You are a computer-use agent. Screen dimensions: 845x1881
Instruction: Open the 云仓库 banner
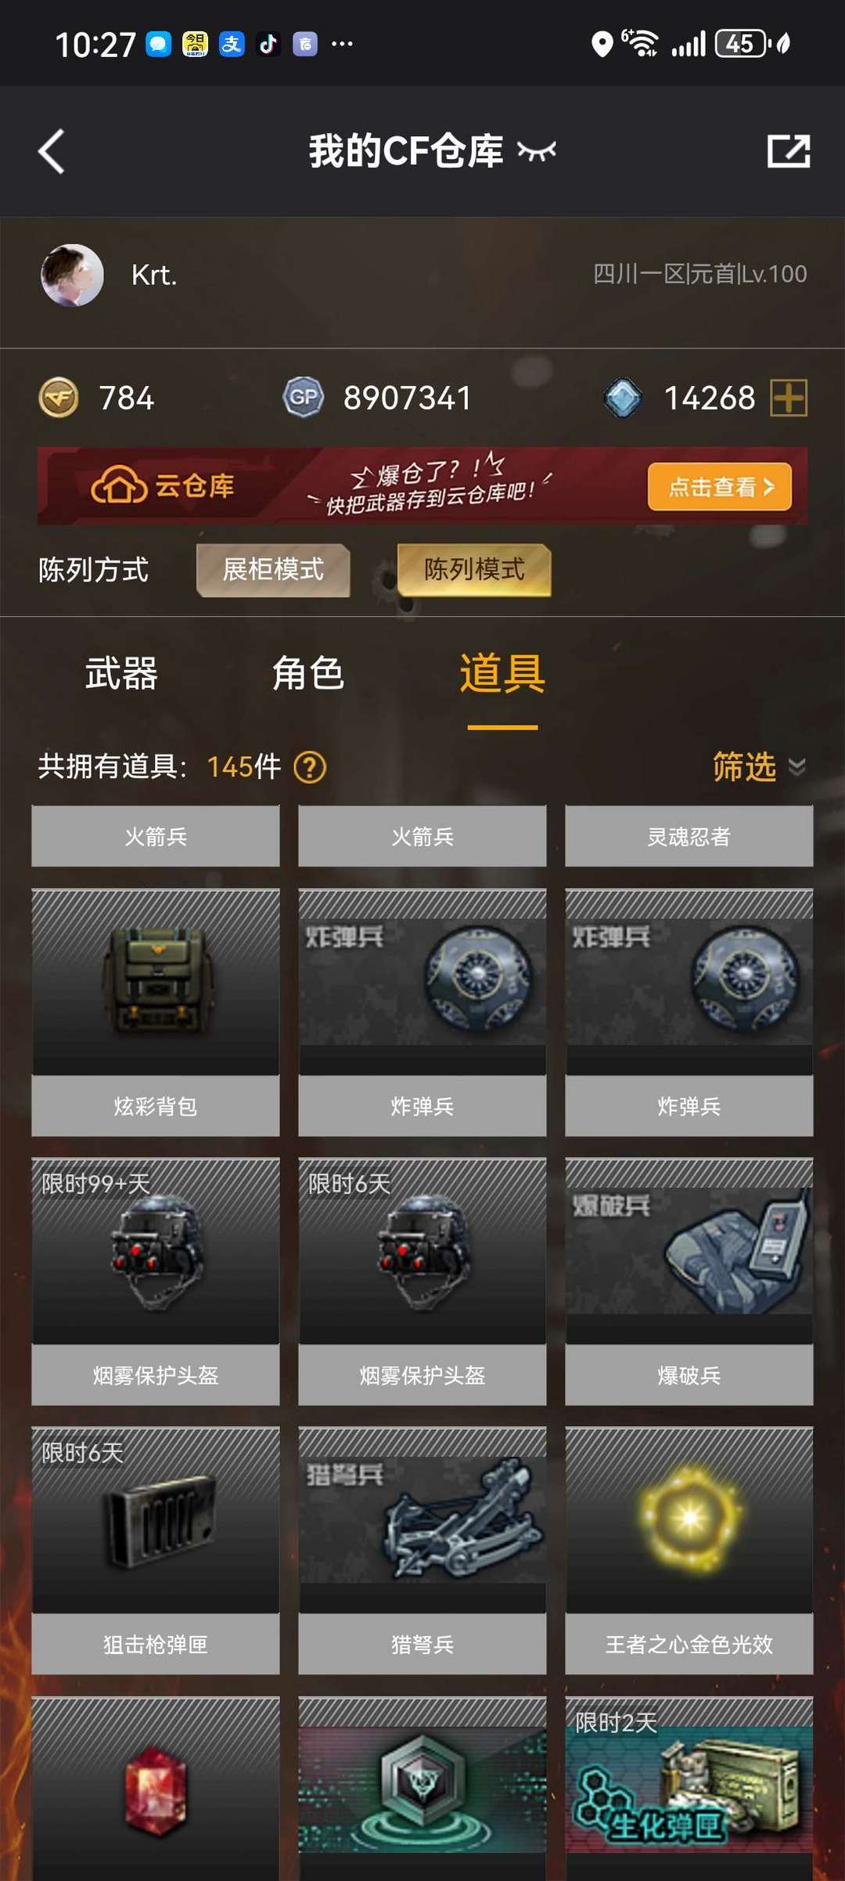[422, 485]
